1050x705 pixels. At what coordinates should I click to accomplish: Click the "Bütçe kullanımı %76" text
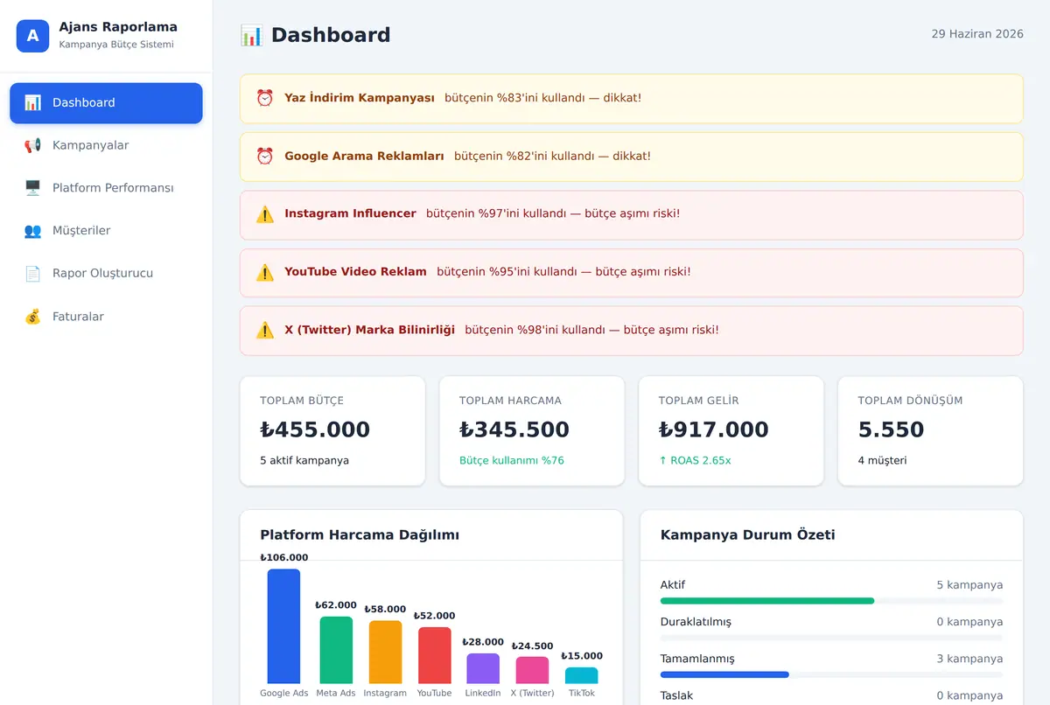click(x=512, y=460)
